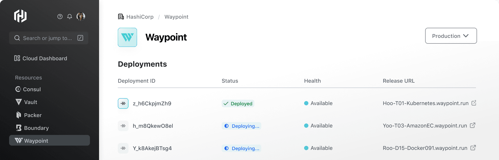Click the Waypoint page title
Screen dimensions: 499x160
click(166, 37)
